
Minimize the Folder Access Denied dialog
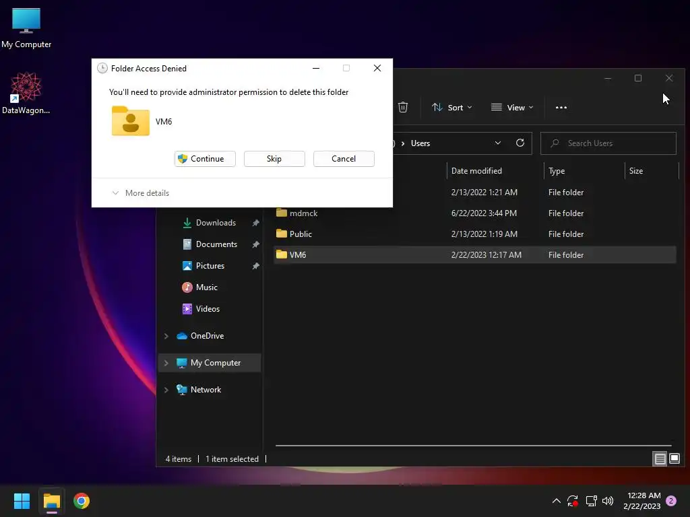[x=316, y=68]
